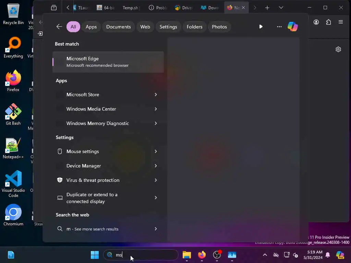
Task: Show hidden system tray icons
Action: pyautogui.click(x=265, y=255)
